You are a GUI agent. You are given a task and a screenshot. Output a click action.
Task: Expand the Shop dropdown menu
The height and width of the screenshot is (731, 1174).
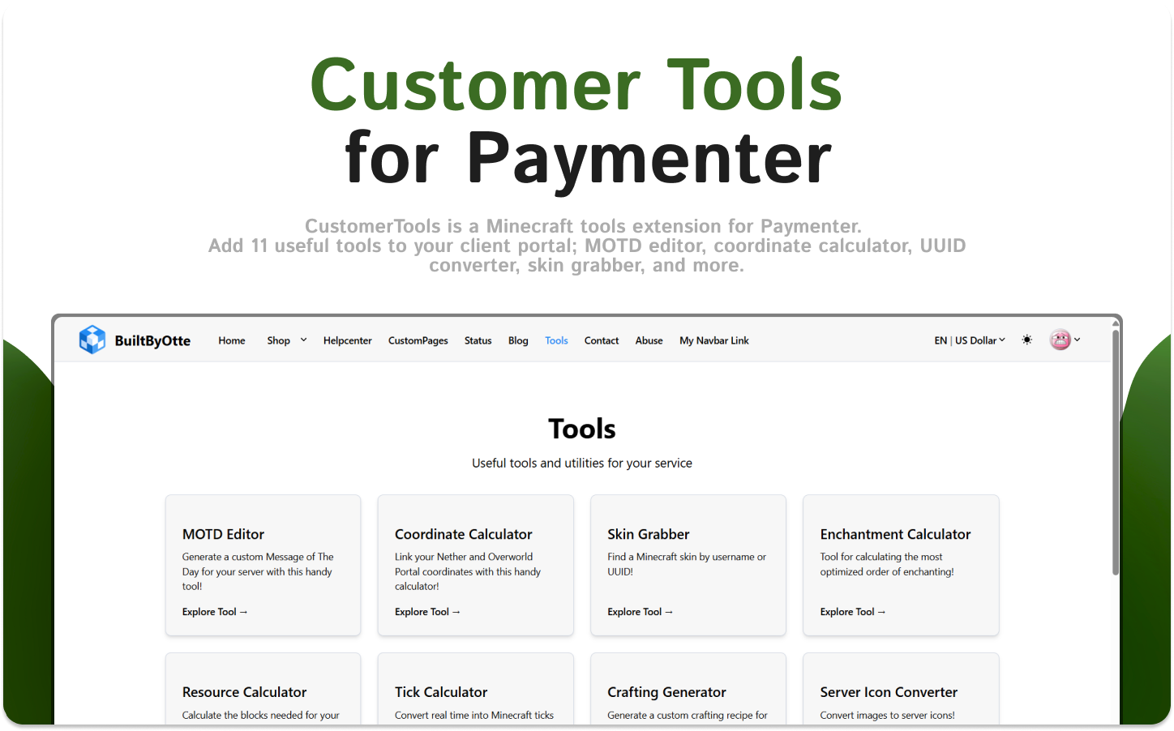(x=286, y=340)
